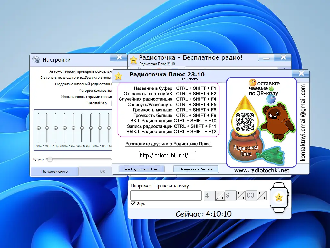Viewport: 330px width, 248px height.
Task: Click 'Использовать горячие клавиши' setting label
Action: 86,97
